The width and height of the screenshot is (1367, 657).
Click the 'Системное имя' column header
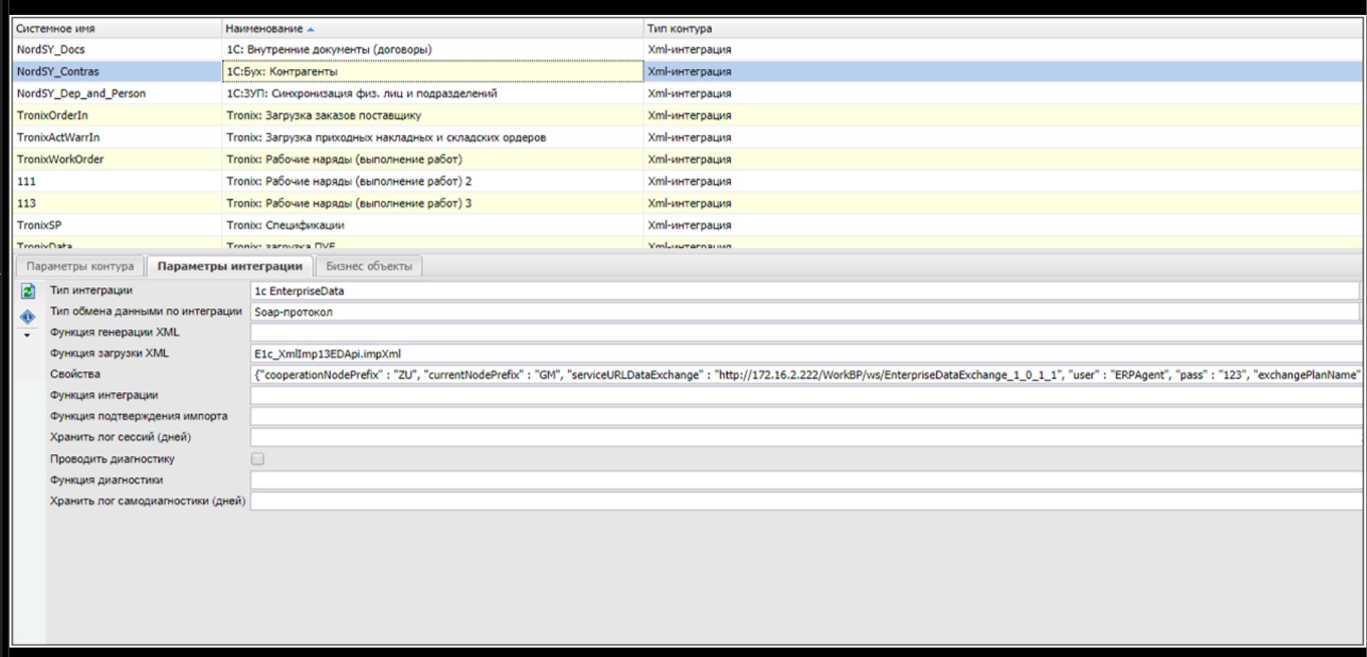tap(55, 28)
